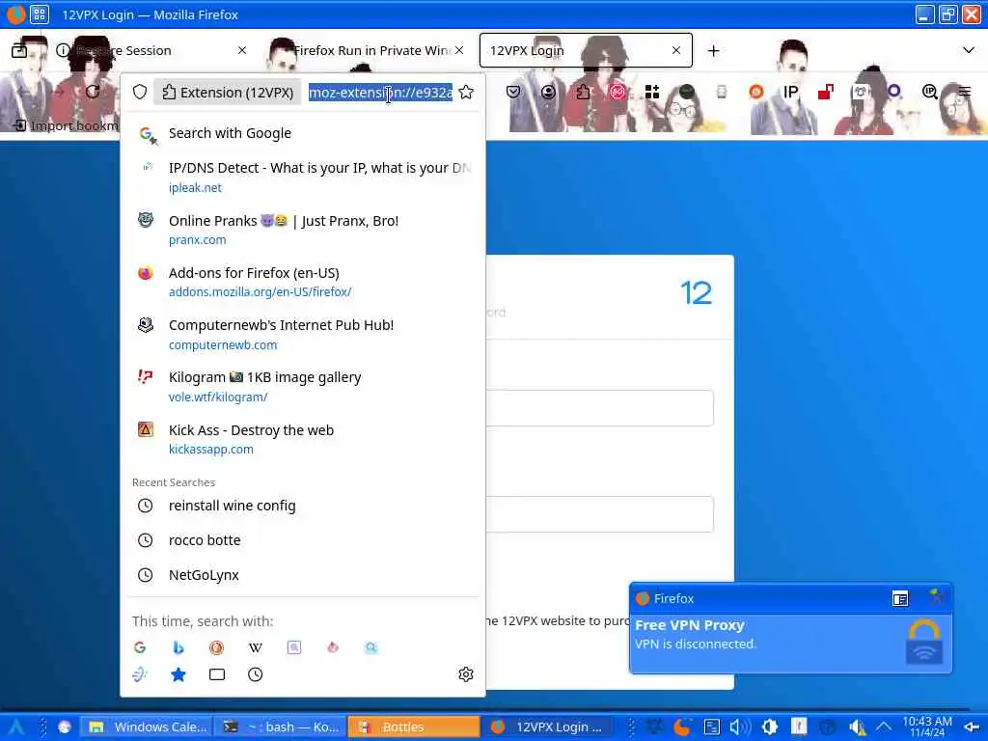Open the Online Pranks pranx.com suggestion
Screen dimensions: 988x741
click(302, 230)
